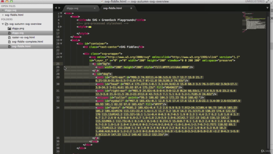This screenshot has width=273, height=154.
Task: Click the svg-fiddle-complete.html file icon
Action: pyautogui.click(x=9, y=42)
